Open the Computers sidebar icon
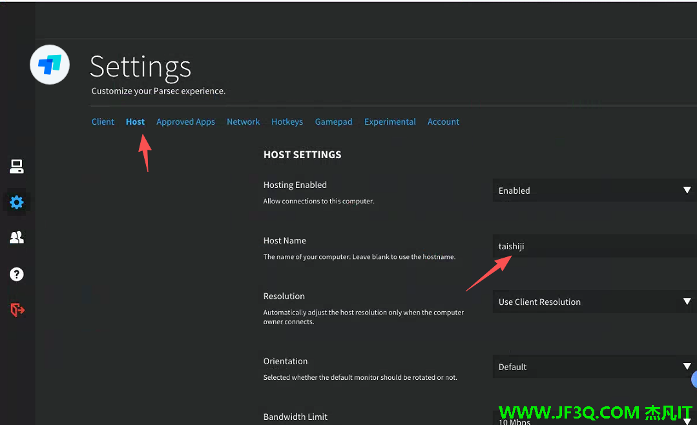The height and width of the screenshot is (425, 697). (17, 167)
